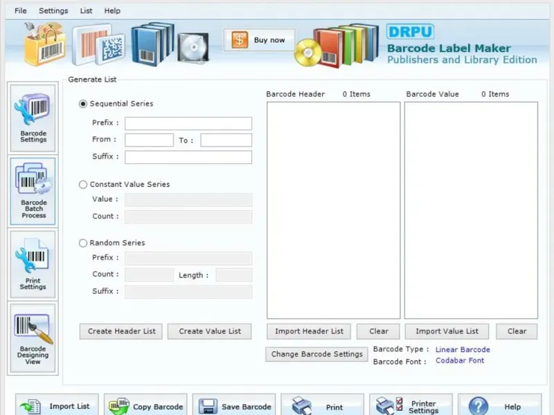Screen dimensions: 554x415
Task: Click the blue books barcode icon
Action: pyautogui.click(x=152, y=44)
